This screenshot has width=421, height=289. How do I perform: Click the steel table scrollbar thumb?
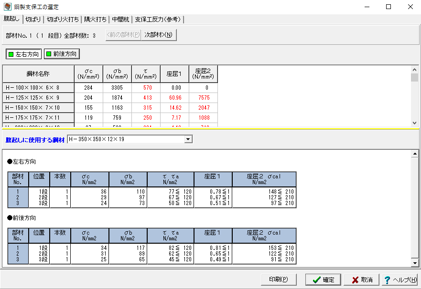pos(415,78)
